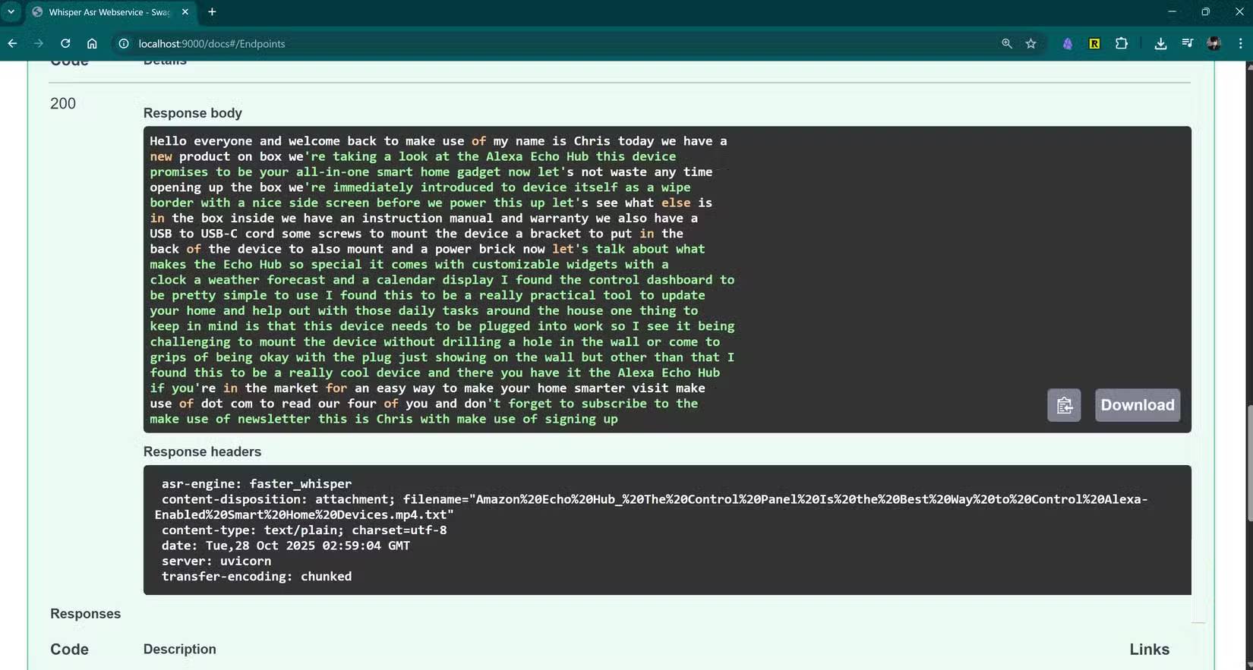Open a new browser tab
The width and height of the screenshot is (1253, 670).
[212, 12]
